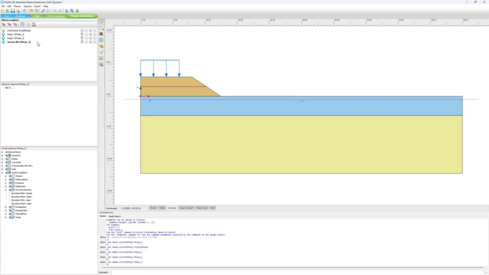489x275 pixels.
Task: Enable the Plates checkbox in Model explorer
Action: [x=10, y=159]
